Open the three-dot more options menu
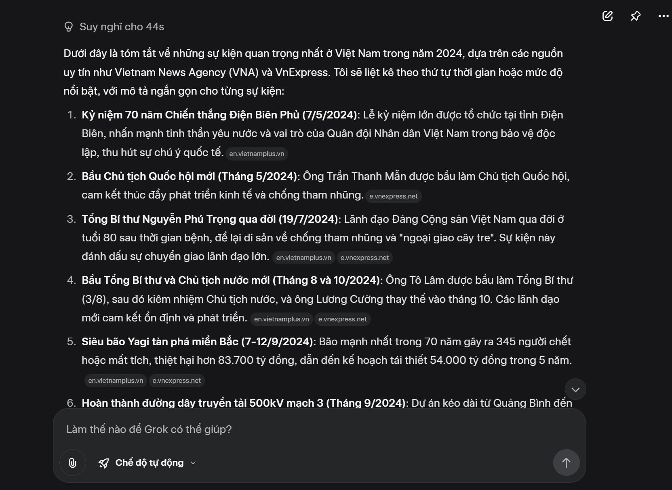This screenshot has height=490, width=672. click(663, 16)
